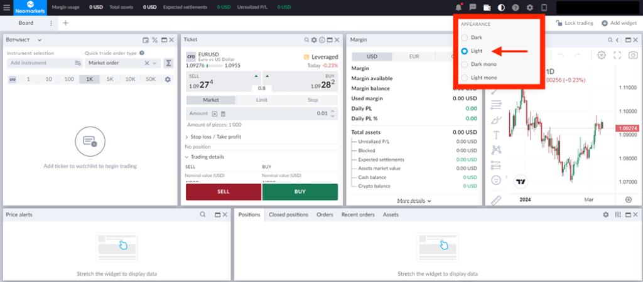This screenshot has height=282, width=643.
Task: Open the notifications bell icon
Action: click(458, 8)
